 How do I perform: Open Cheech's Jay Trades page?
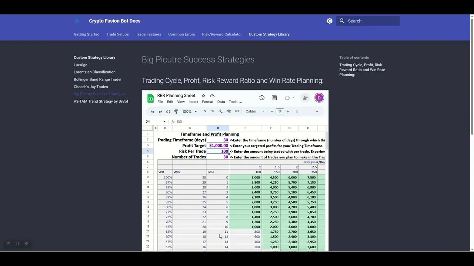(91, 87)
